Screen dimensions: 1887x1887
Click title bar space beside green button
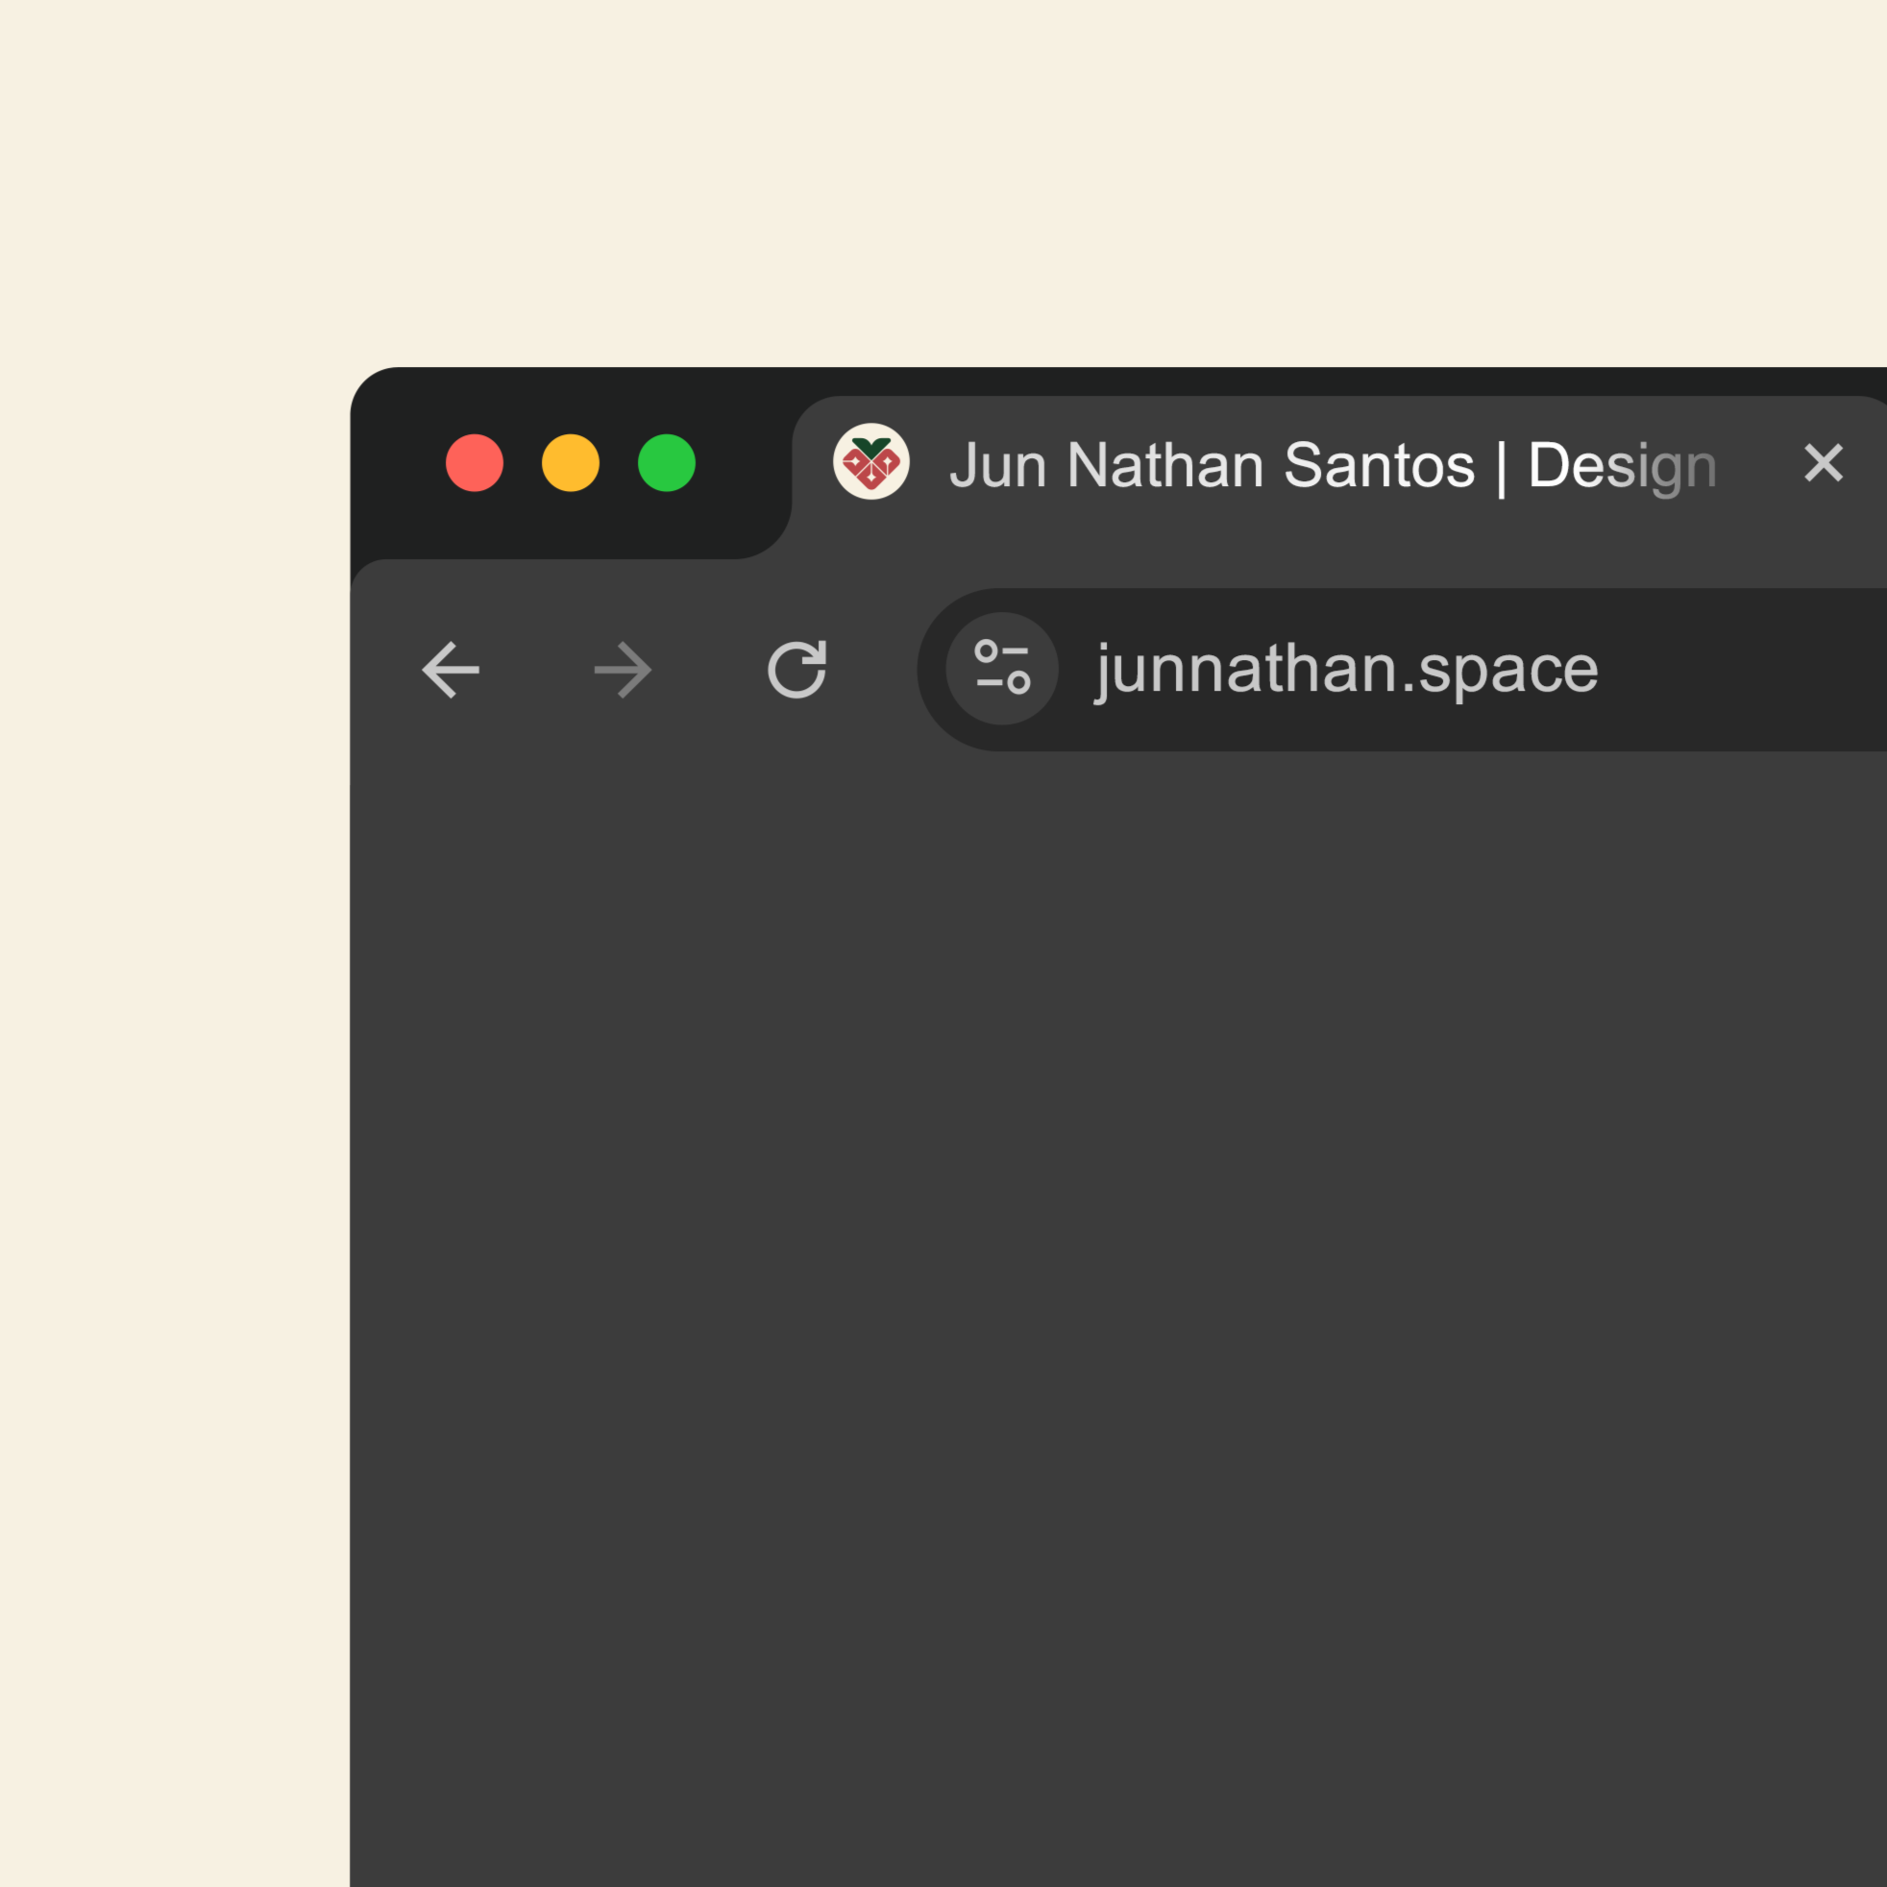tap(743, 463)
